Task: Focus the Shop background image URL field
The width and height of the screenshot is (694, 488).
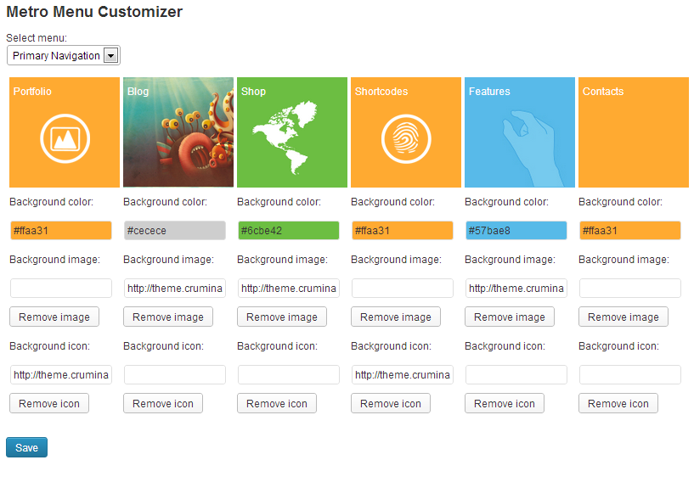Action: tap(288, 289)
